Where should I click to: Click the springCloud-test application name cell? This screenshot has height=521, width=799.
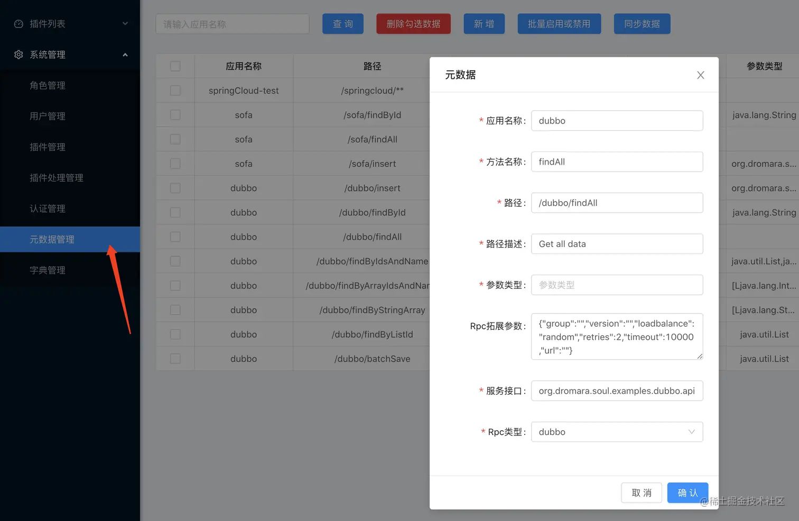pos(244,91)
